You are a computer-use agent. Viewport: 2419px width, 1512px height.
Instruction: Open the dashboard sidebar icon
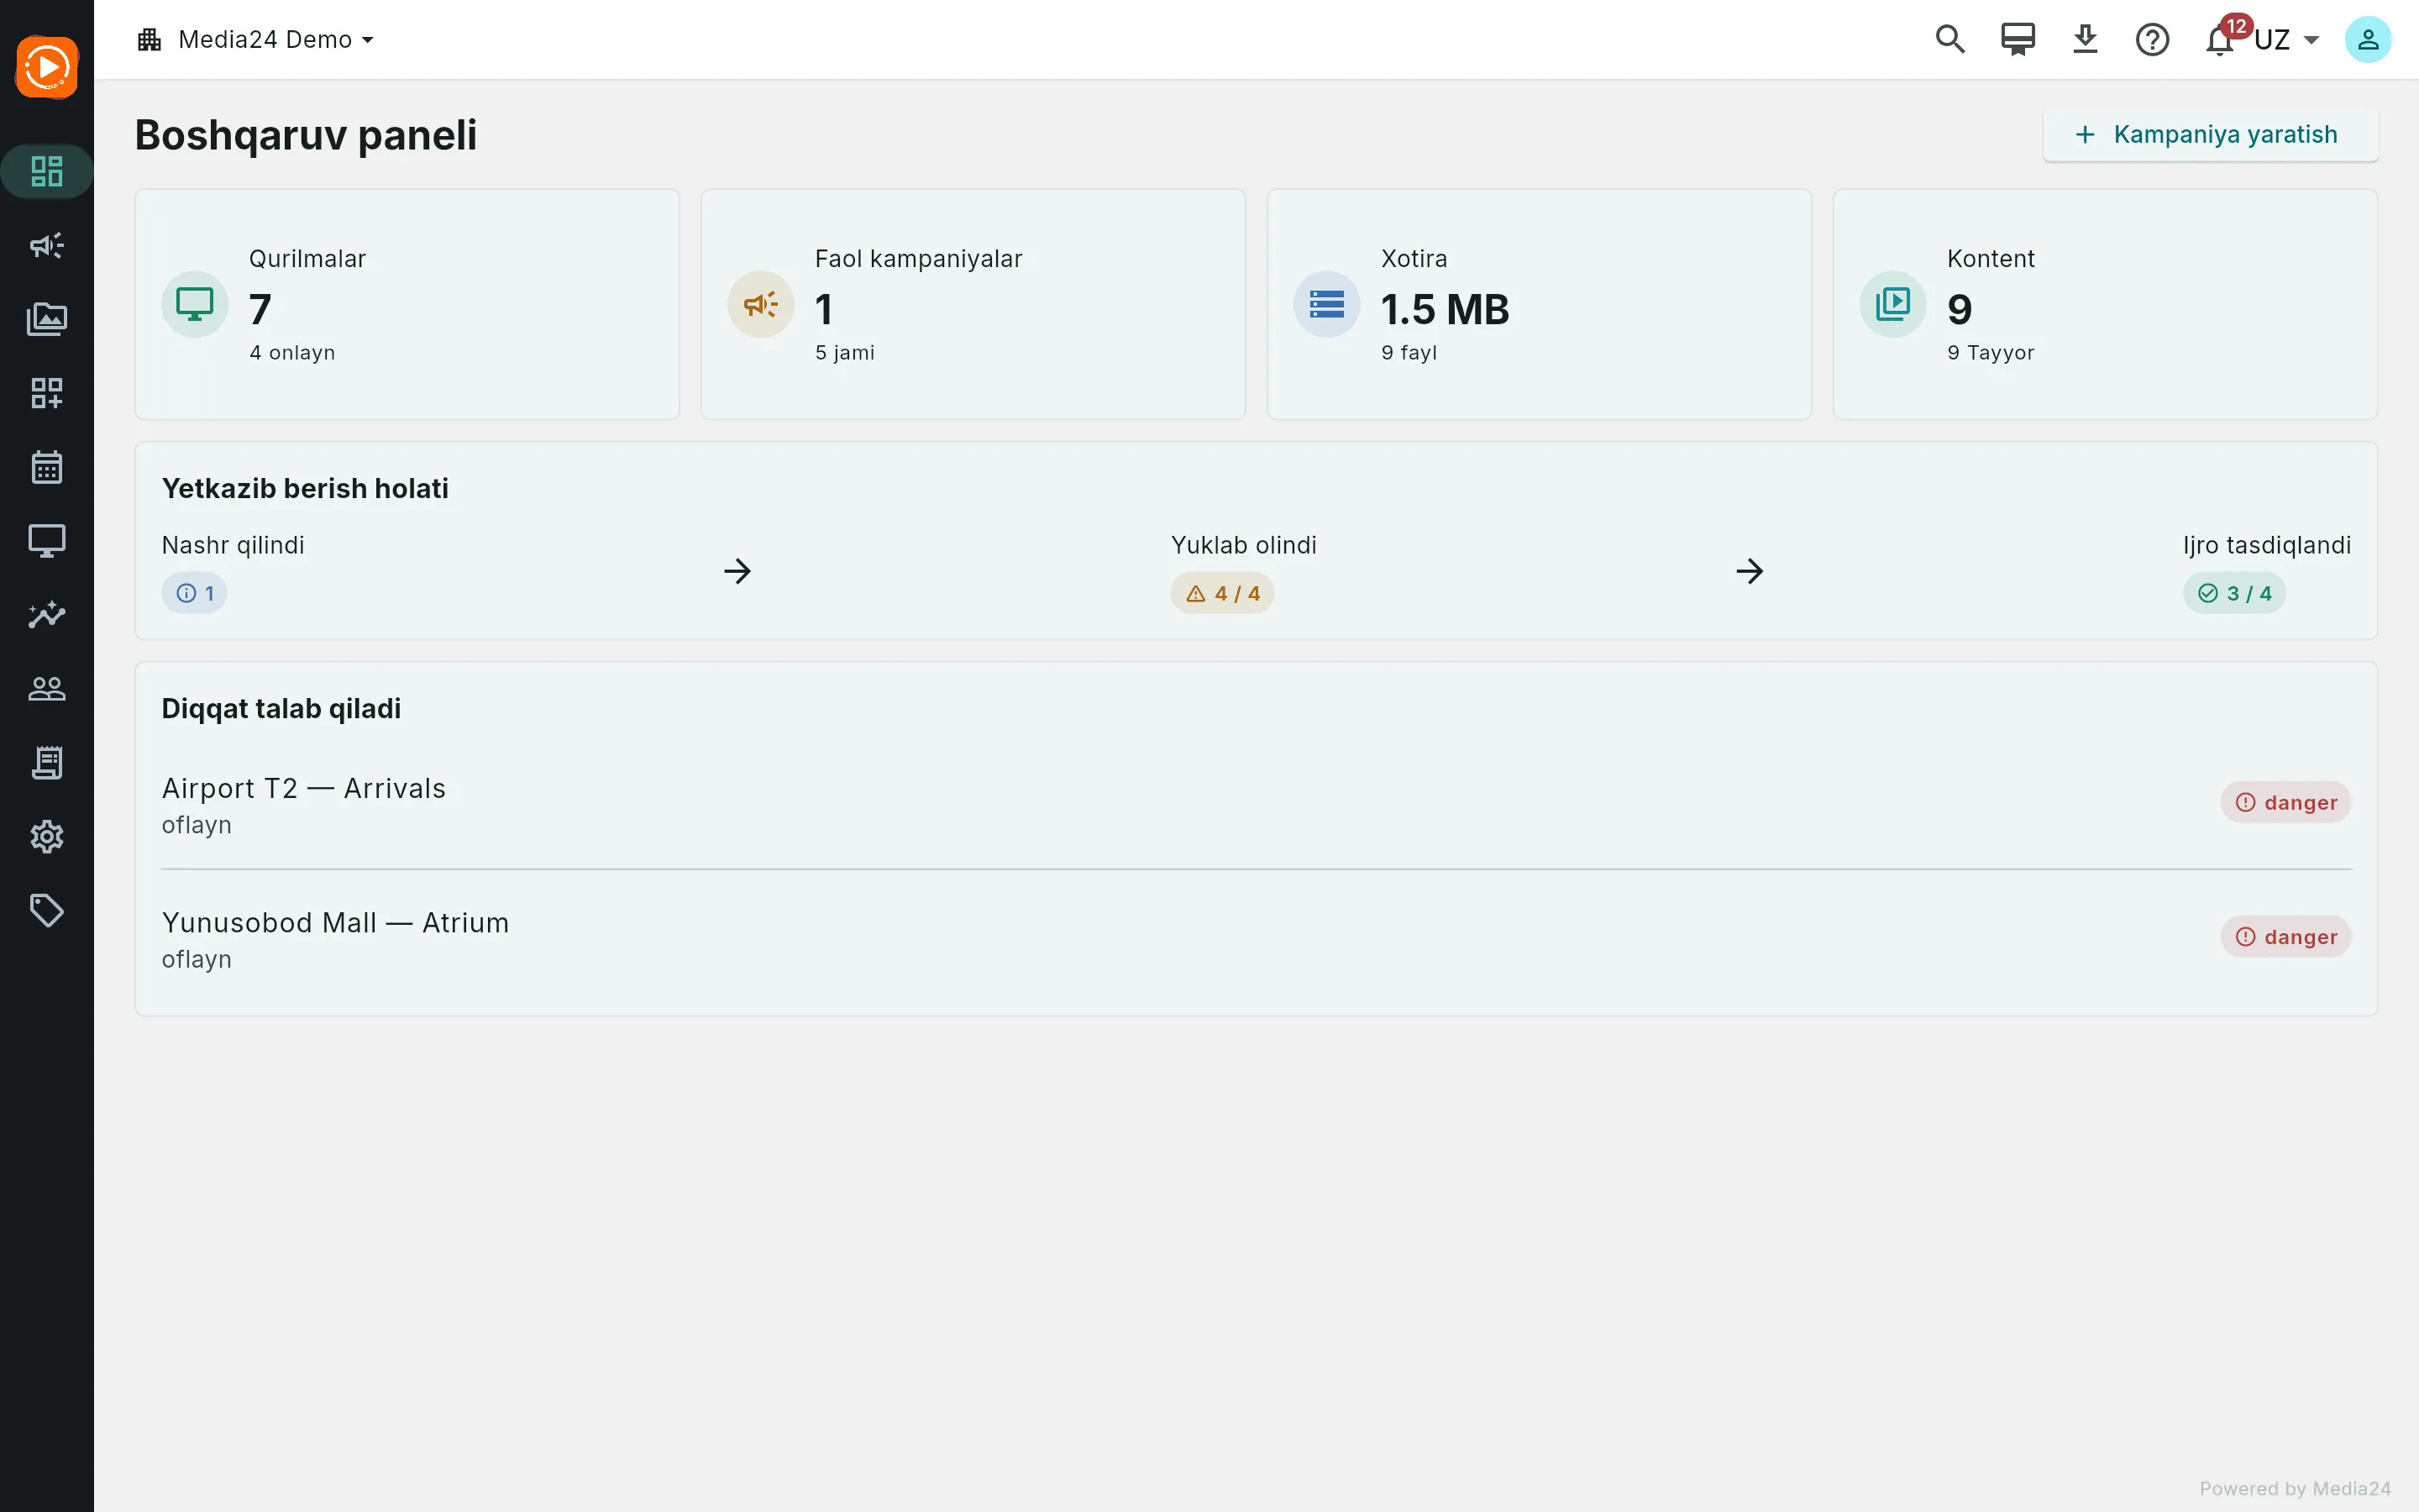point(47,171)
